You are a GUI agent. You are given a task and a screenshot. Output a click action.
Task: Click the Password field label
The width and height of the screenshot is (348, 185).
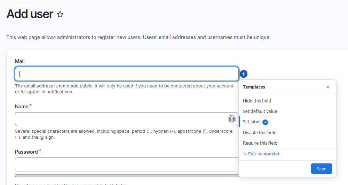click(26, 152)
